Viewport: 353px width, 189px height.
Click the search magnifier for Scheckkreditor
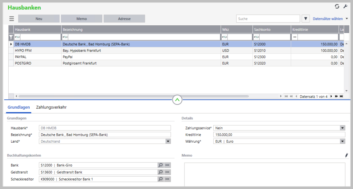pos(161,179)
